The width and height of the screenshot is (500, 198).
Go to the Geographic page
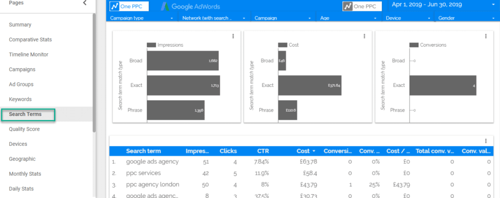pos(22,159)
